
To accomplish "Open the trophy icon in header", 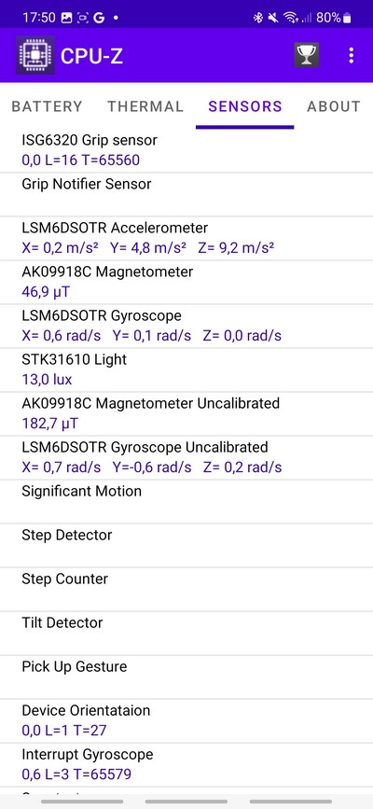I will [307, 55].
